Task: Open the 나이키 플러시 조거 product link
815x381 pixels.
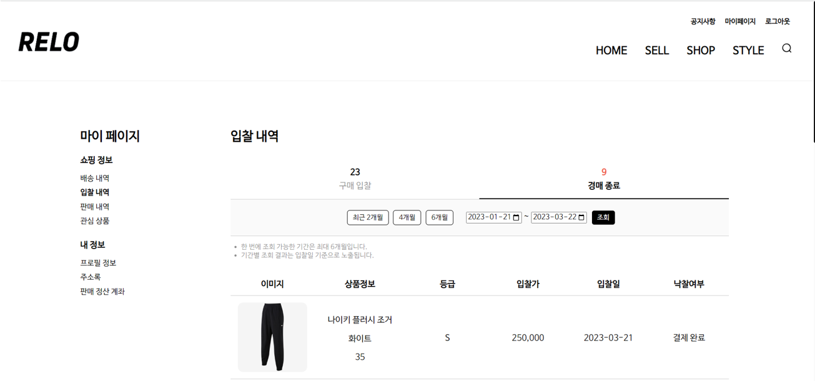Action: coord(360,319)
